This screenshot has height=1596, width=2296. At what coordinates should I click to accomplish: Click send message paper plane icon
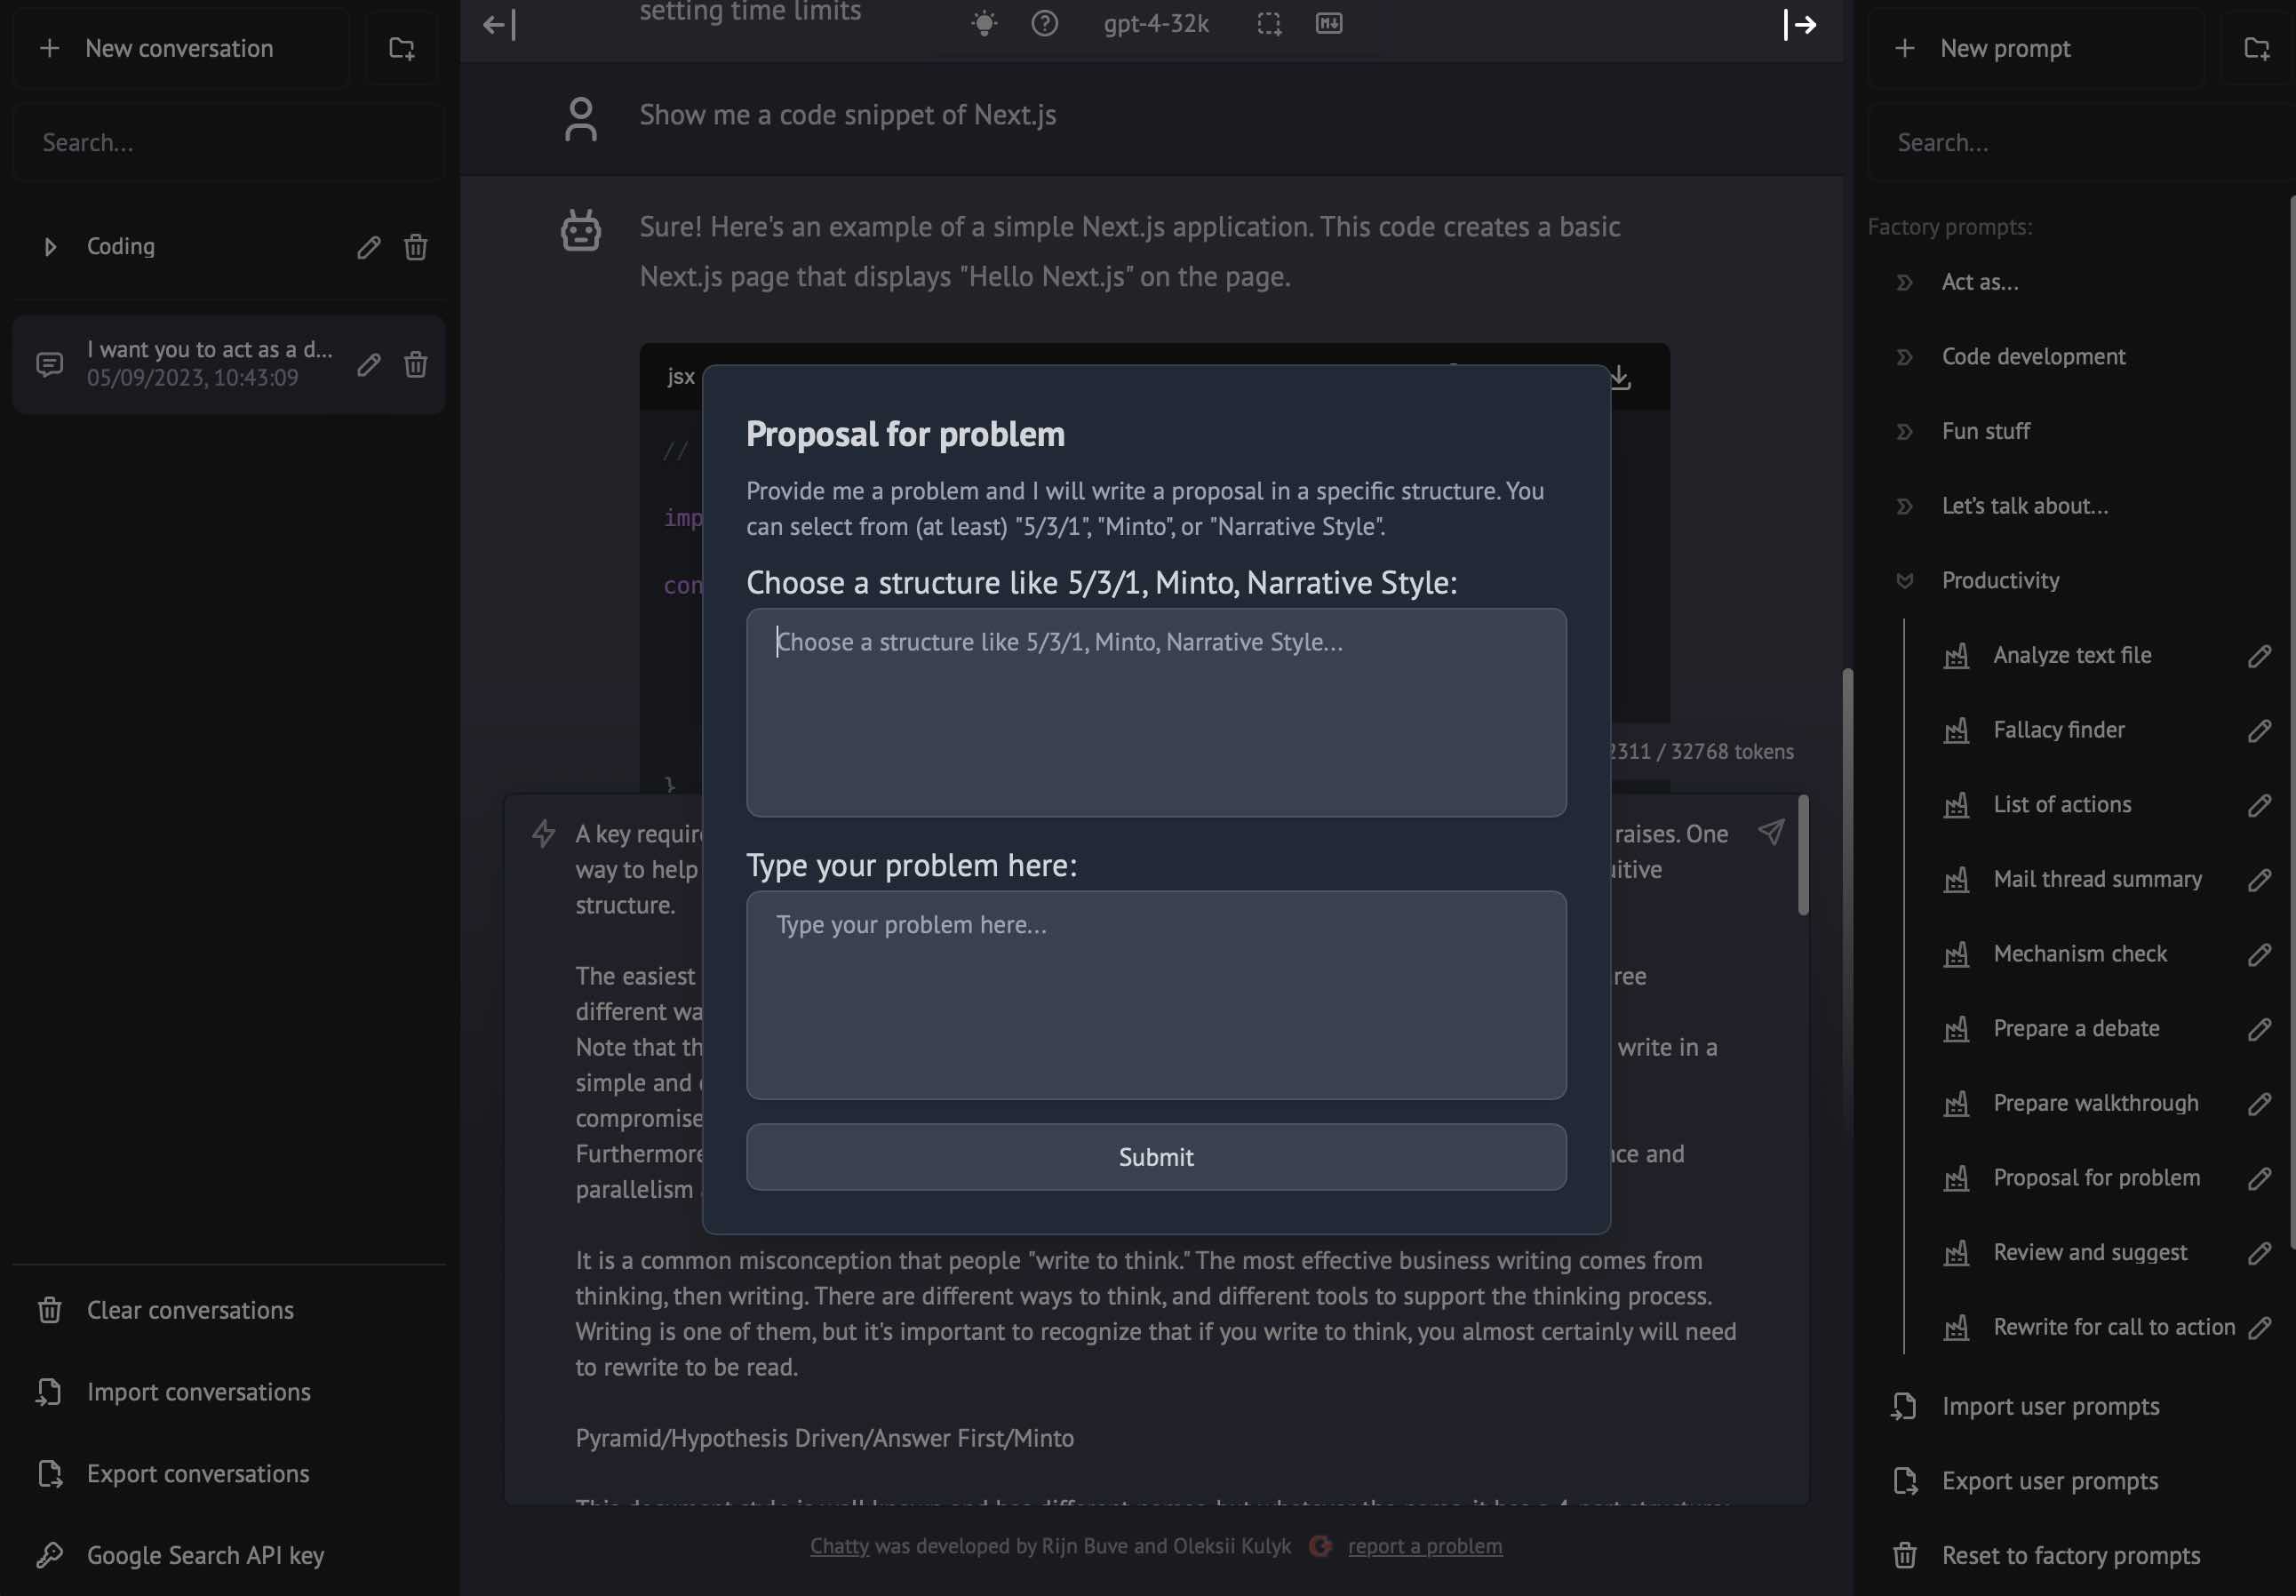1771,832
